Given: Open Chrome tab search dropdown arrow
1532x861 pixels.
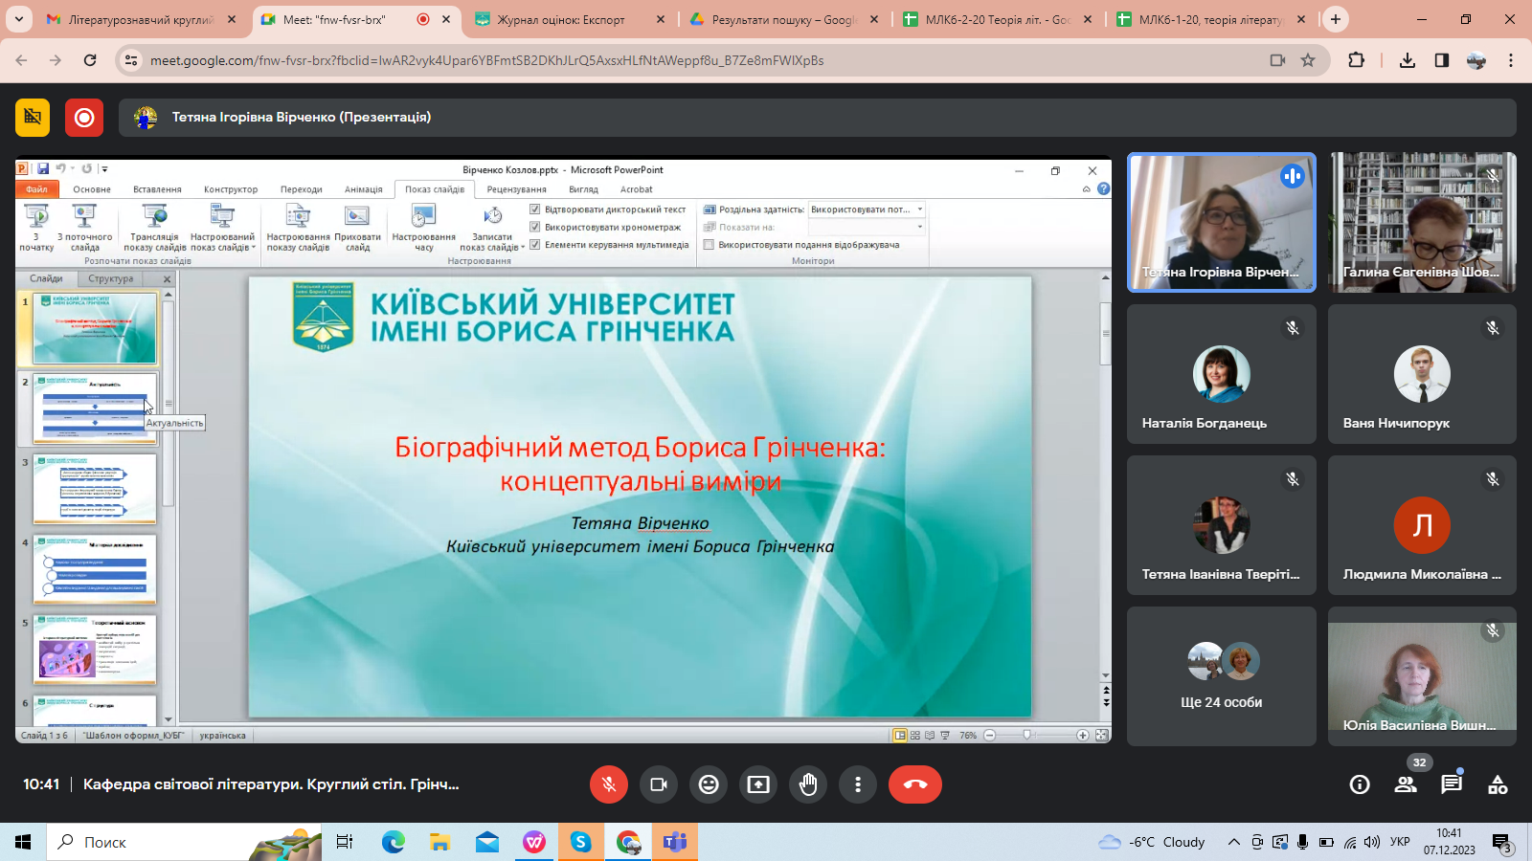Looking at the screenshot, I should (x=19, y=19).
